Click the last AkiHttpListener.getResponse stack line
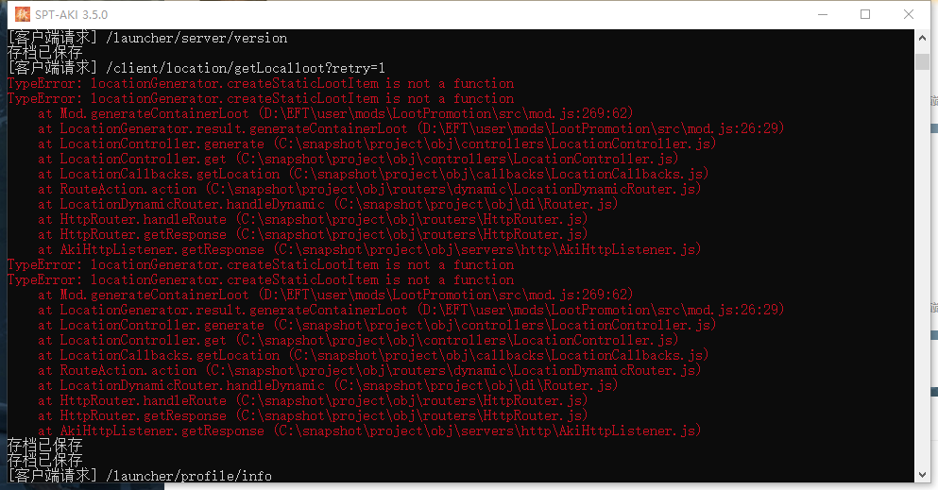 369,431
